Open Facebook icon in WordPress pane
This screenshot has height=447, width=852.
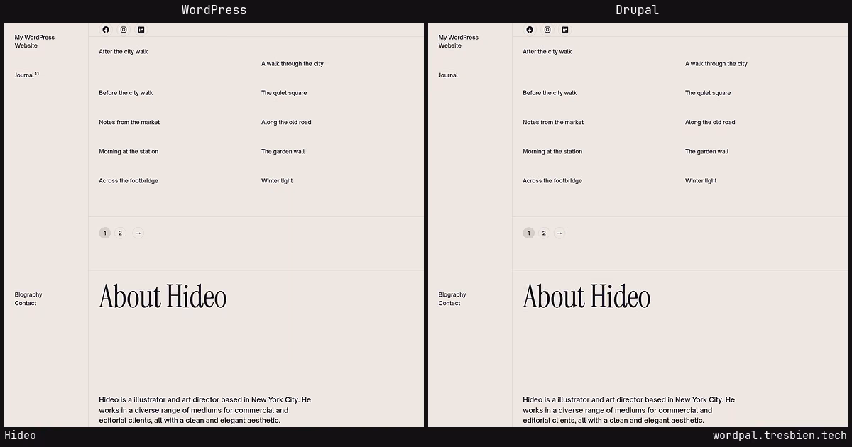pyautogui.click(x=106, y=30)
